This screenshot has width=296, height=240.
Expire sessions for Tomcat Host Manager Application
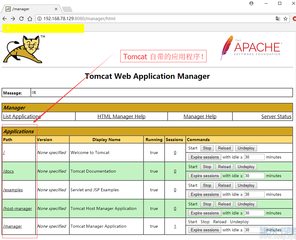(205, 213)
